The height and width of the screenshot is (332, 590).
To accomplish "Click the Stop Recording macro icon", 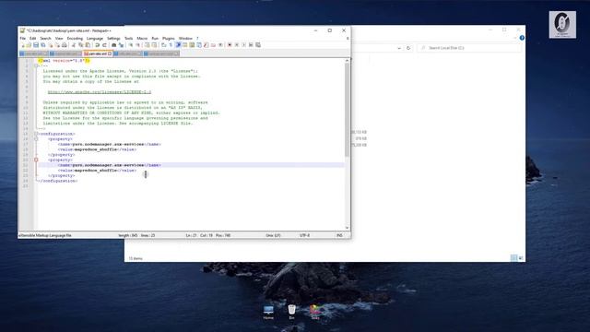I will (x=237, y=45).
